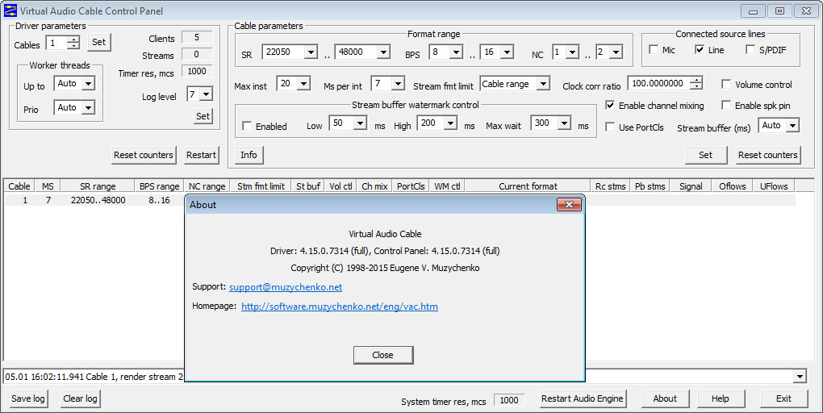Expand the Stream buffer (ms) Auto dropdown
Screen dimensions: 823x413
[x=792, y=125]
